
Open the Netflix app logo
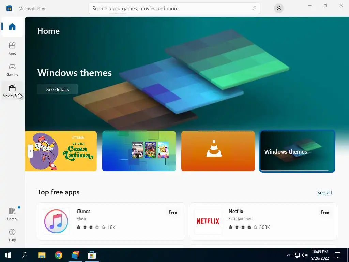pyautogui.click(x=208, y=221)
